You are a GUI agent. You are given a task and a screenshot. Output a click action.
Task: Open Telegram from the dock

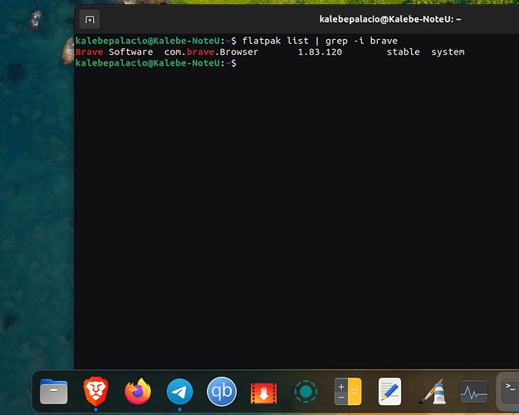coord(179,390)
